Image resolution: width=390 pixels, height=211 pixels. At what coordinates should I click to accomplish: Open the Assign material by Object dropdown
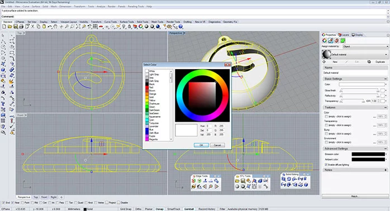point(365,46)
